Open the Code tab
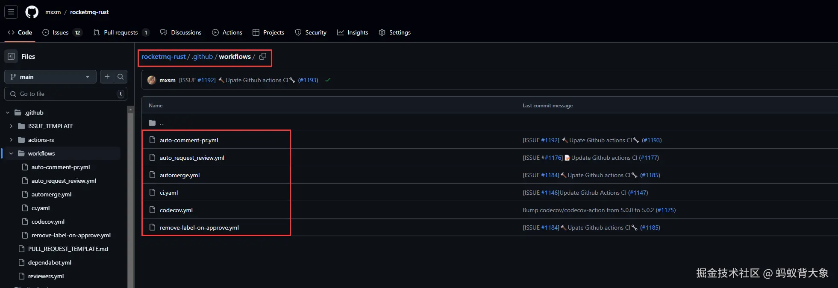 [x=20, y=32]
